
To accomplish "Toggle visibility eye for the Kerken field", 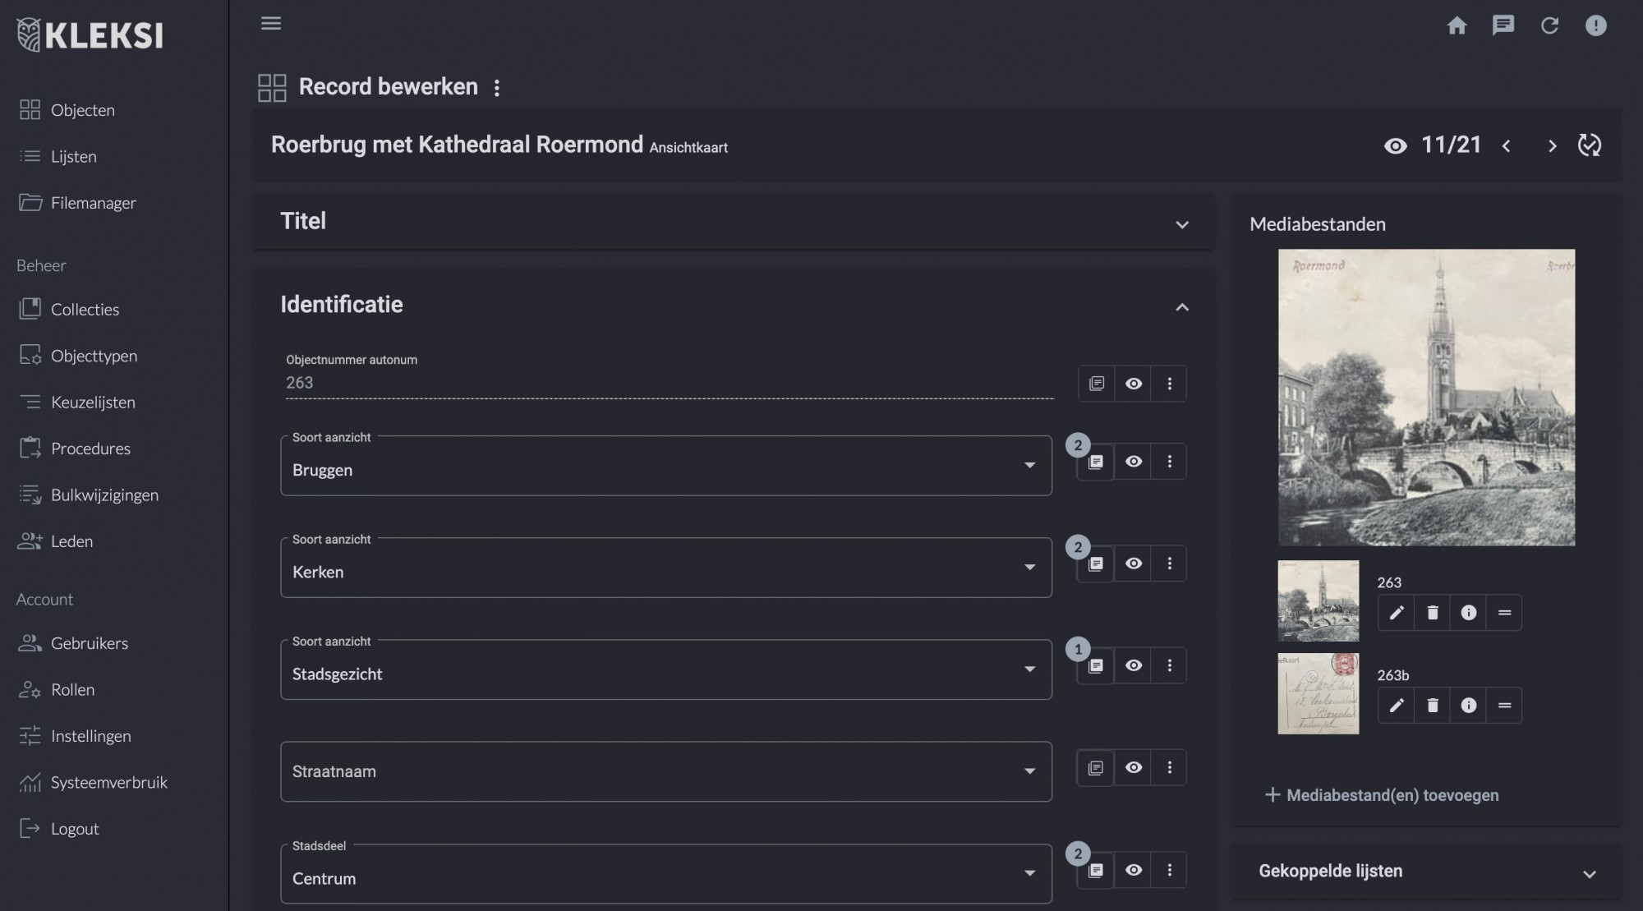I will pos(1134,564).
